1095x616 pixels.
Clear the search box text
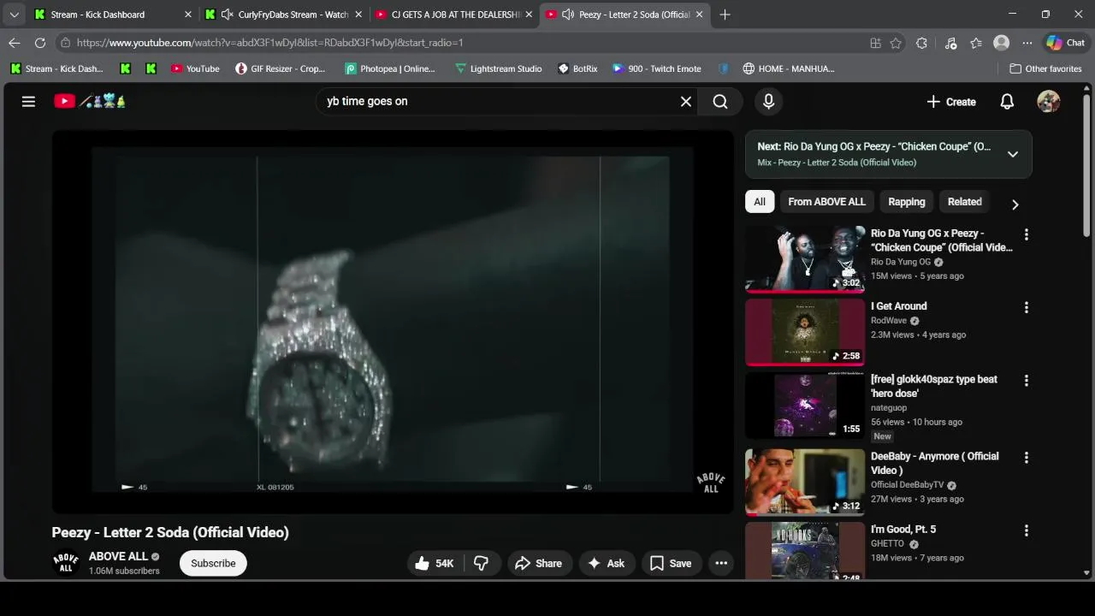[686, 101]
